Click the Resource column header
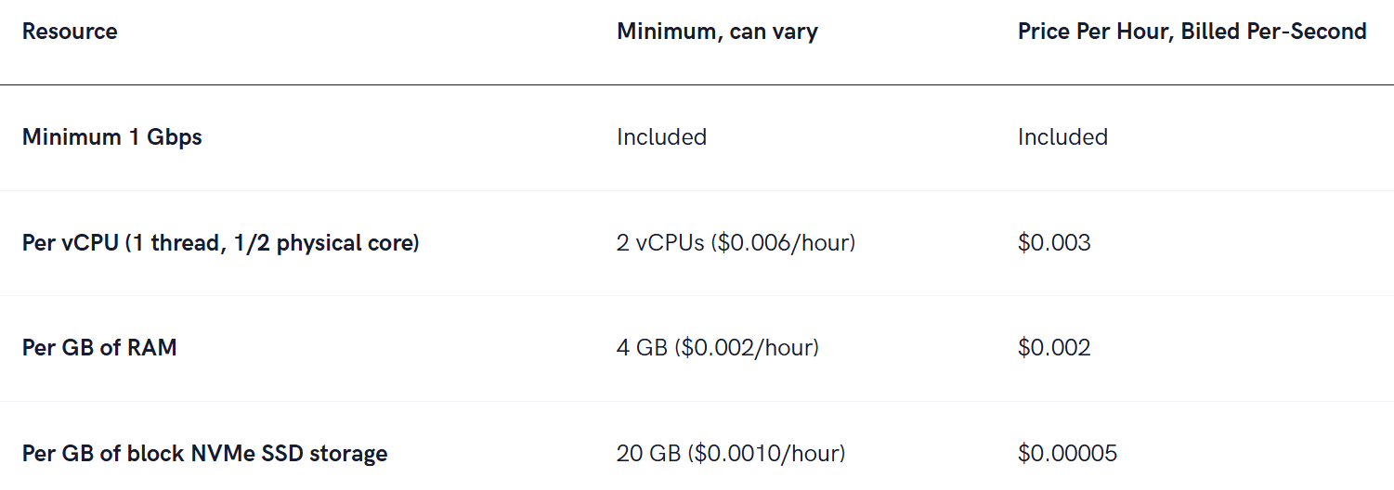 (x=70, y=32)
